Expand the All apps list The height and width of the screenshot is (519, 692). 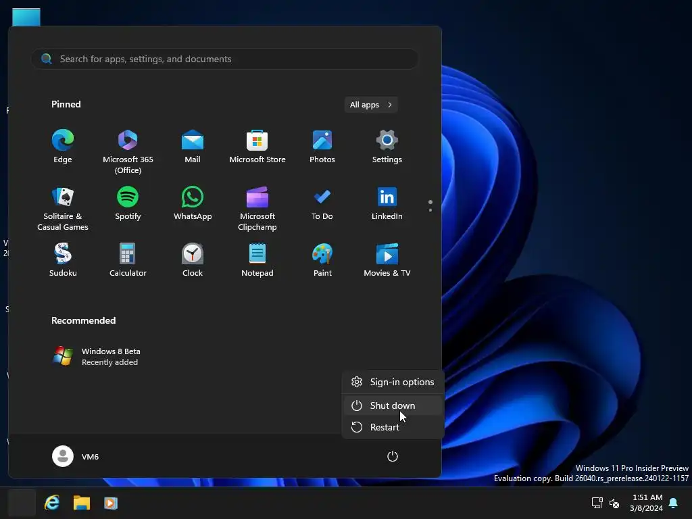(371, 105)
